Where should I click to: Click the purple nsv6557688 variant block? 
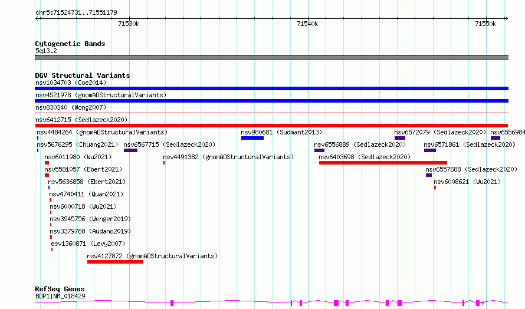[x=429, y=175]
